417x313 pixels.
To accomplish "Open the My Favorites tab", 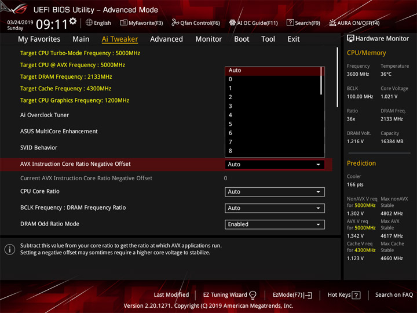I will pos(39,39).
